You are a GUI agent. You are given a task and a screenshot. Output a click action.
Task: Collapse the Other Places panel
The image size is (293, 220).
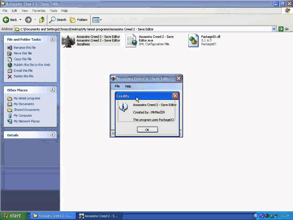(52, 90)
